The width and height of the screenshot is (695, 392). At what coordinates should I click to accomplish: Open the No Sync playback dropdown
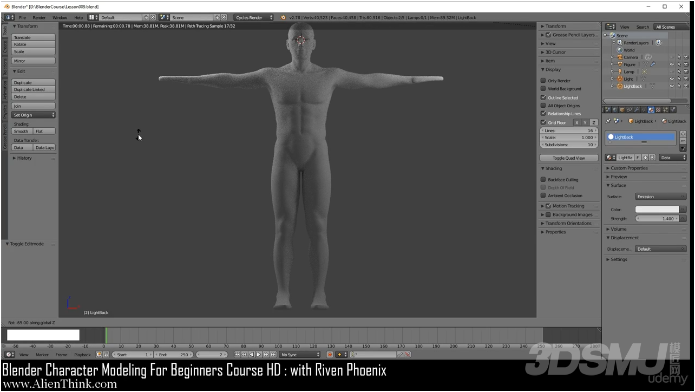click(x=299, y=355)
